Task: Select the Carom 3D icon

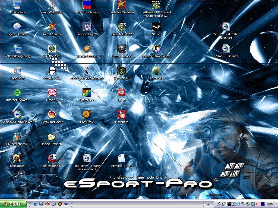Action: pos(156,73)
